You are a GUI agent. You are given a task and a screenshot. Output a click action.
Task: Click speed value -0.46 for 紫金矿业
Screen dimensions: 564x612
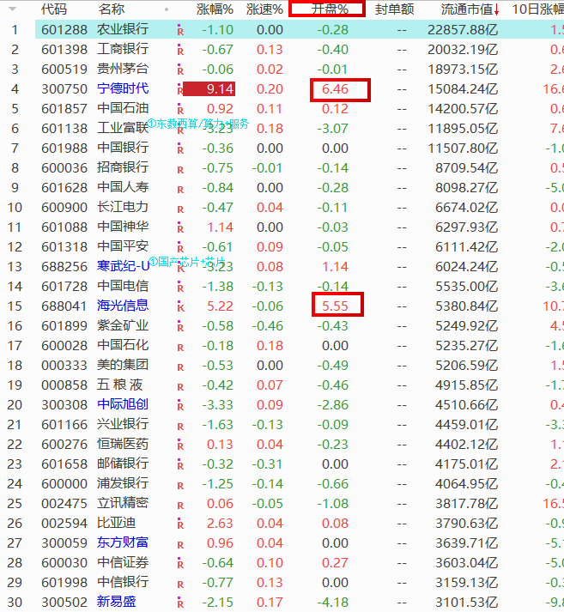coord(267,326)
